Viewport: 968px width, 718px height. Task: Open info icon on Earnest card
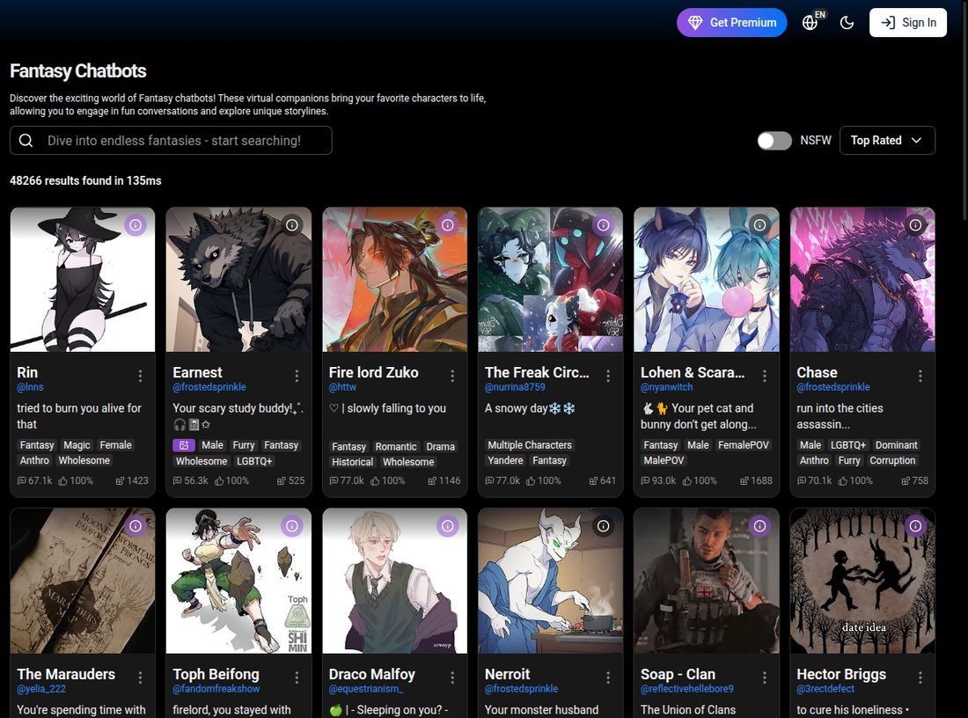tap(292, 224)
